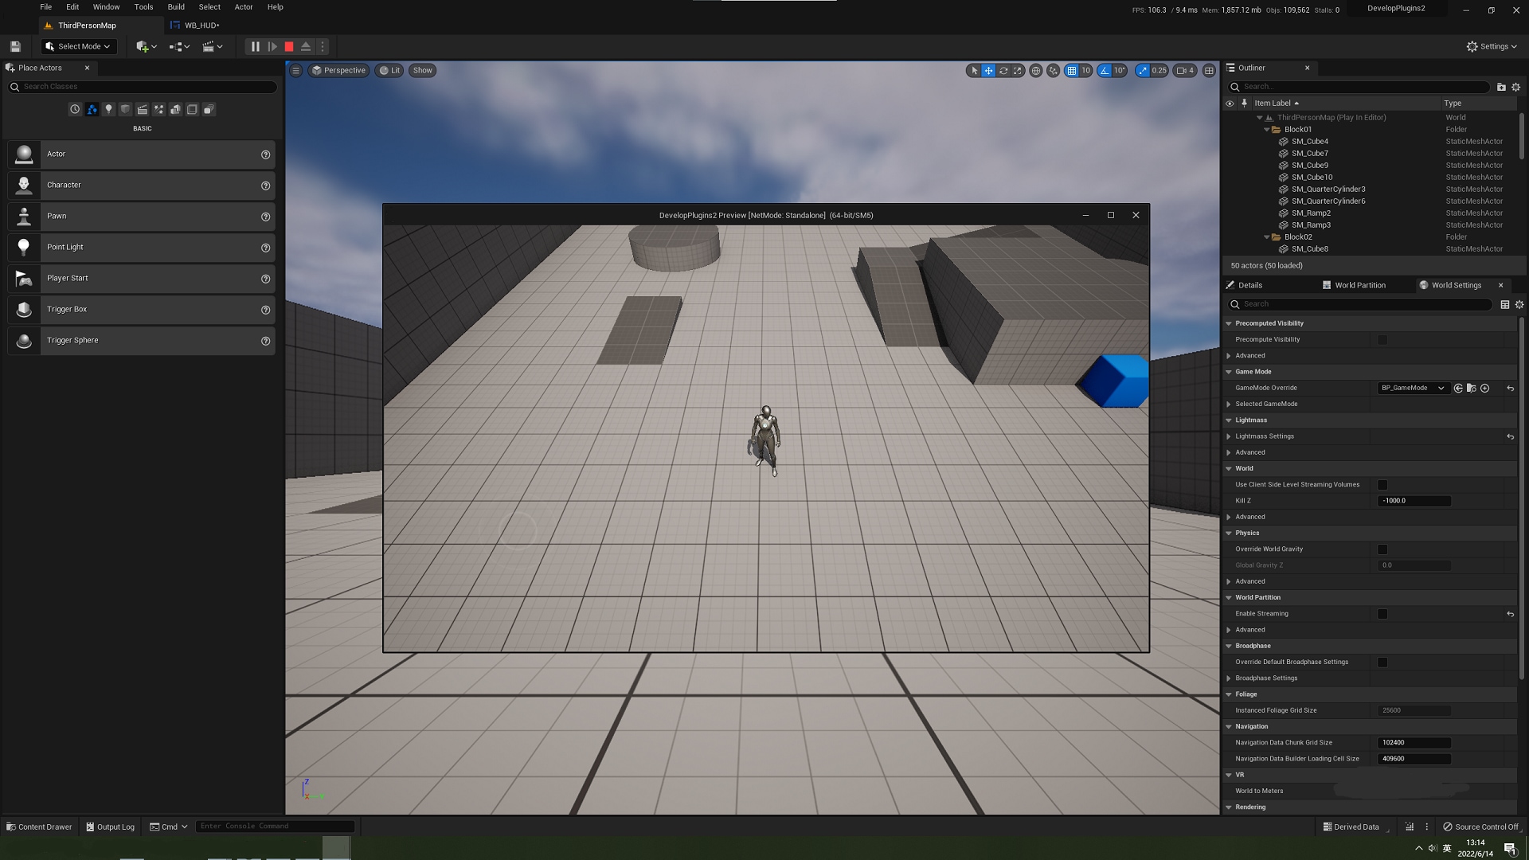The width and height of the screenshot is (1529, 860).
Task: Open the quick add content dropdown icon
Action: [146, 47]
